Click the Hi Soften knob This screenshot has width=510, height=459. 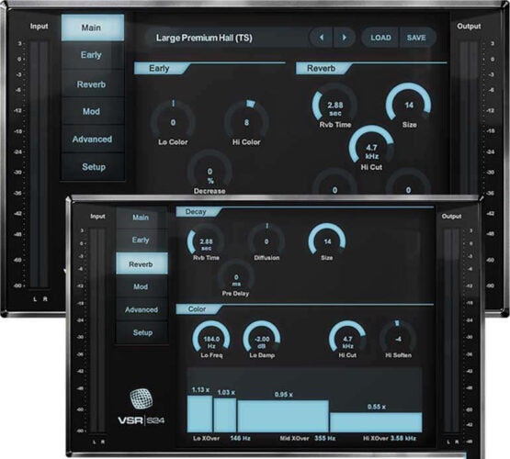398,339
